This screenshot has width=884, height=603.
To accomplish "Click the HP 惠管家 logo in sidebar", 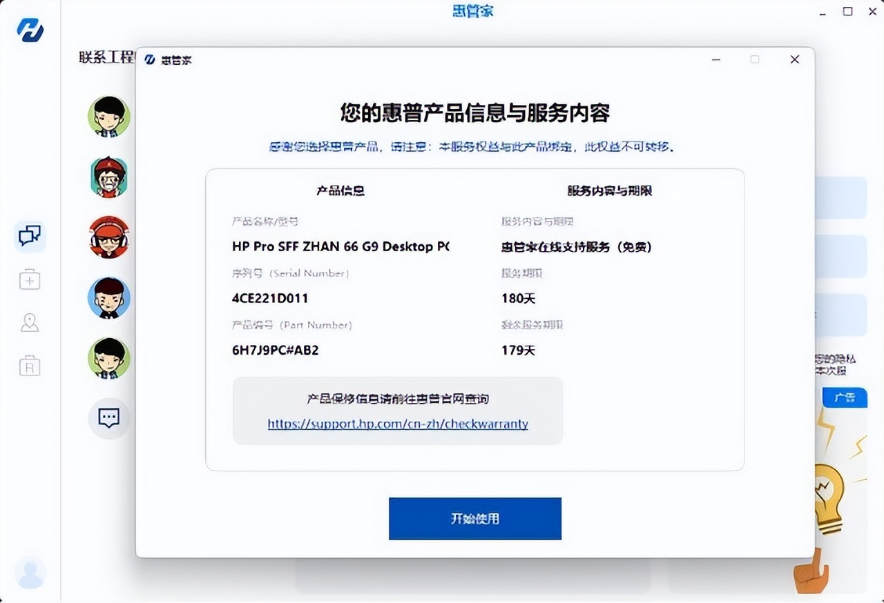I will (30, 31).
